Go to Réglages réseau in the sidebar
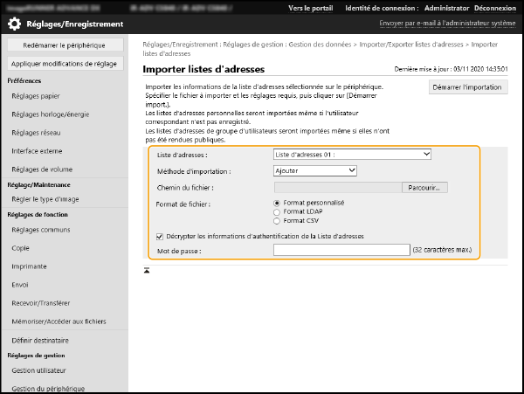The width and height of the screenshot is (524, 394). (36, 131)
